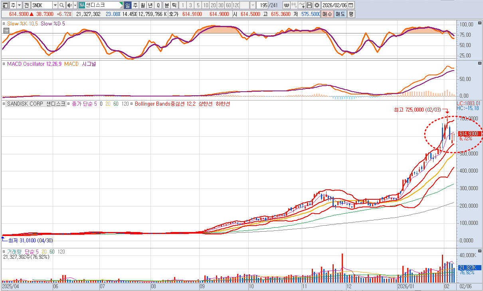Open chart settings gear icon
This screenshot has width=483, height=291.
coord(317,5)
